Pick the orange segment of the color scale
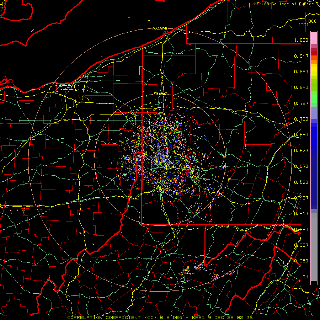The image size is (320, 320). tap(314, 62)
